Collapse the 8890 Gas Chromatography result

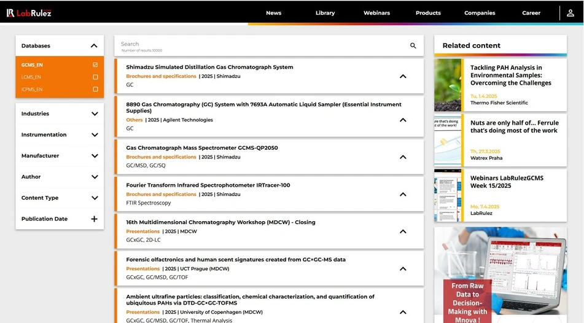click(403, 120)
